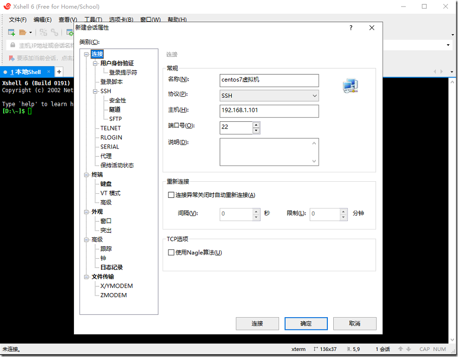The width and height of the screenshot is (458, 357).
Task: Select 键盘 under 终端
Action: click(x=106, y=184)
